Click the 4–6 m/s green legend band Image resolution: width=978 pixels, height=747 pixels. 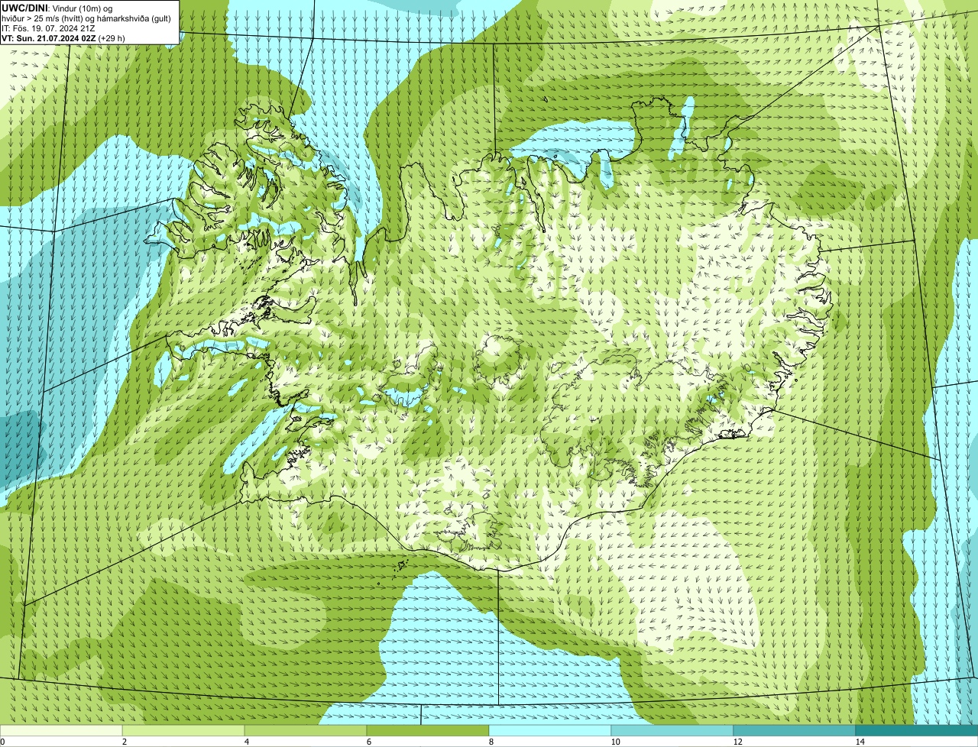click(306, 730)
